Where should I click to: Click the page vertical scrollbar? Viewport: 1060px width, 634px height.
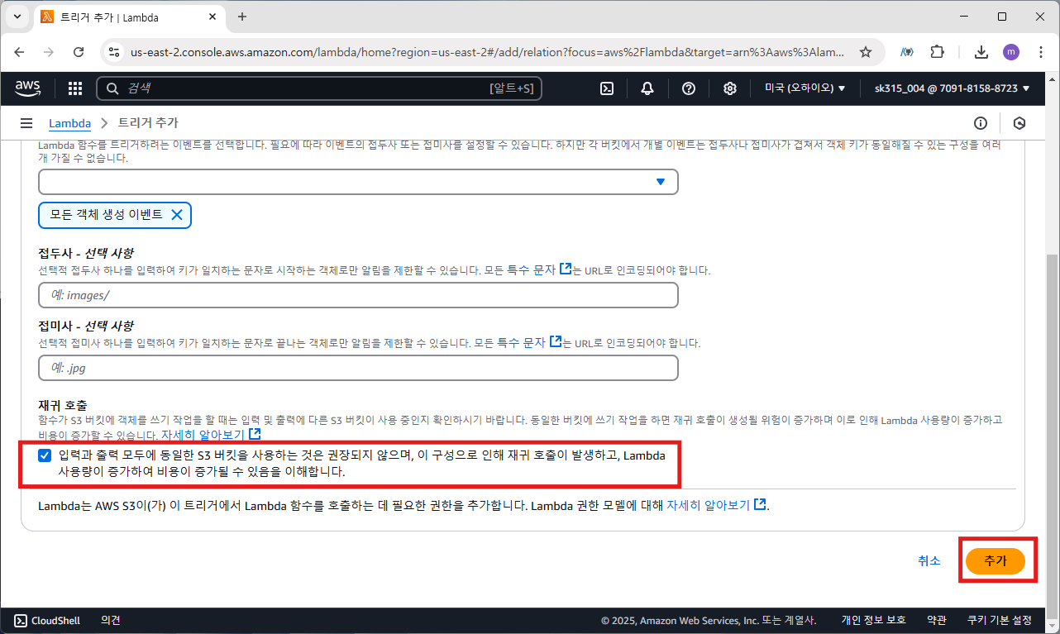coord(1052,430)
